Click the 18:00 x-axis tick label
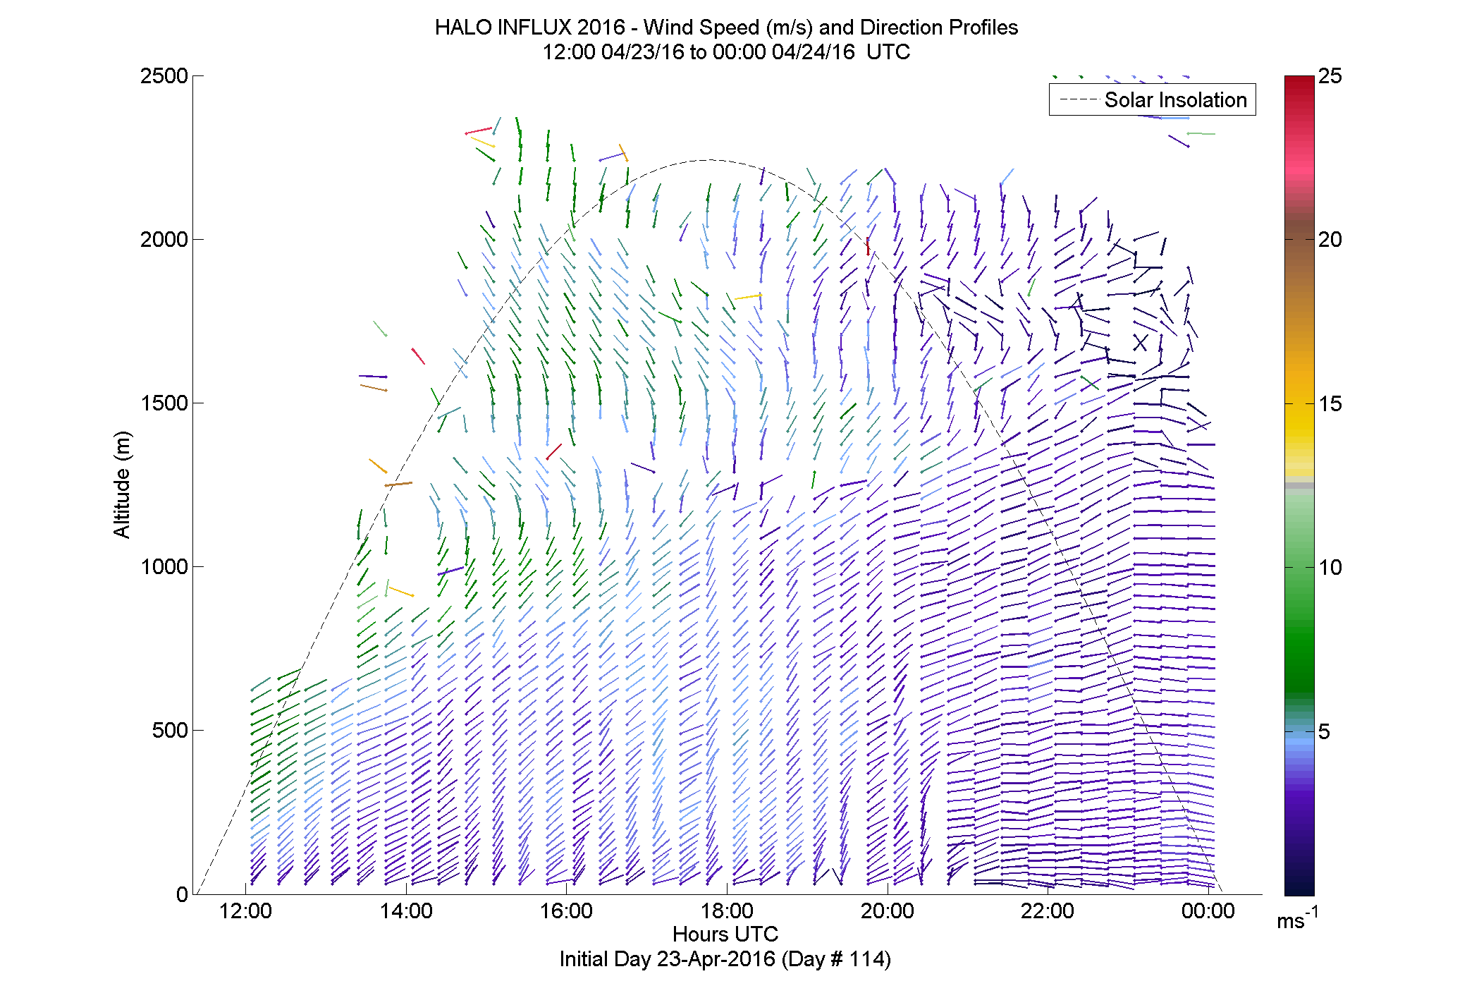Image resolution: width=1479 pixels, height=1005 pixels. 727,910
